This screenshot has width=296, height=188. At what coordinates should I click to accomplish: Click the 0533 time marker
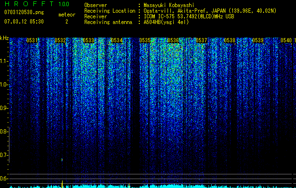(x=88, y=40)
